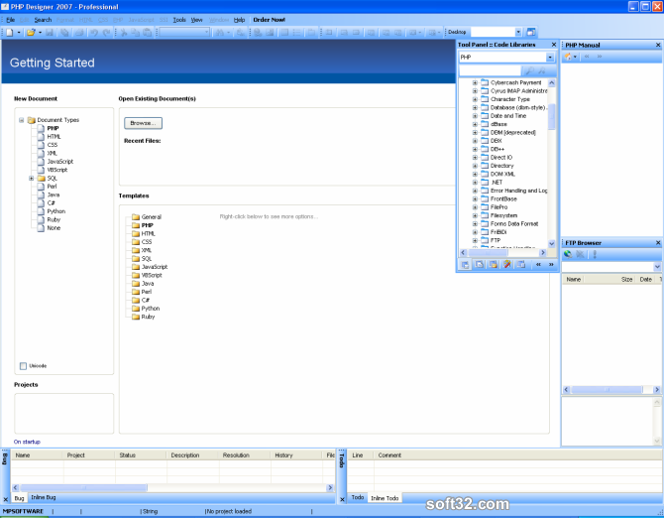Open the Search menu
The height and width of the screenshot is (518, 664).
pyautogui.click(x=43, y=20)
